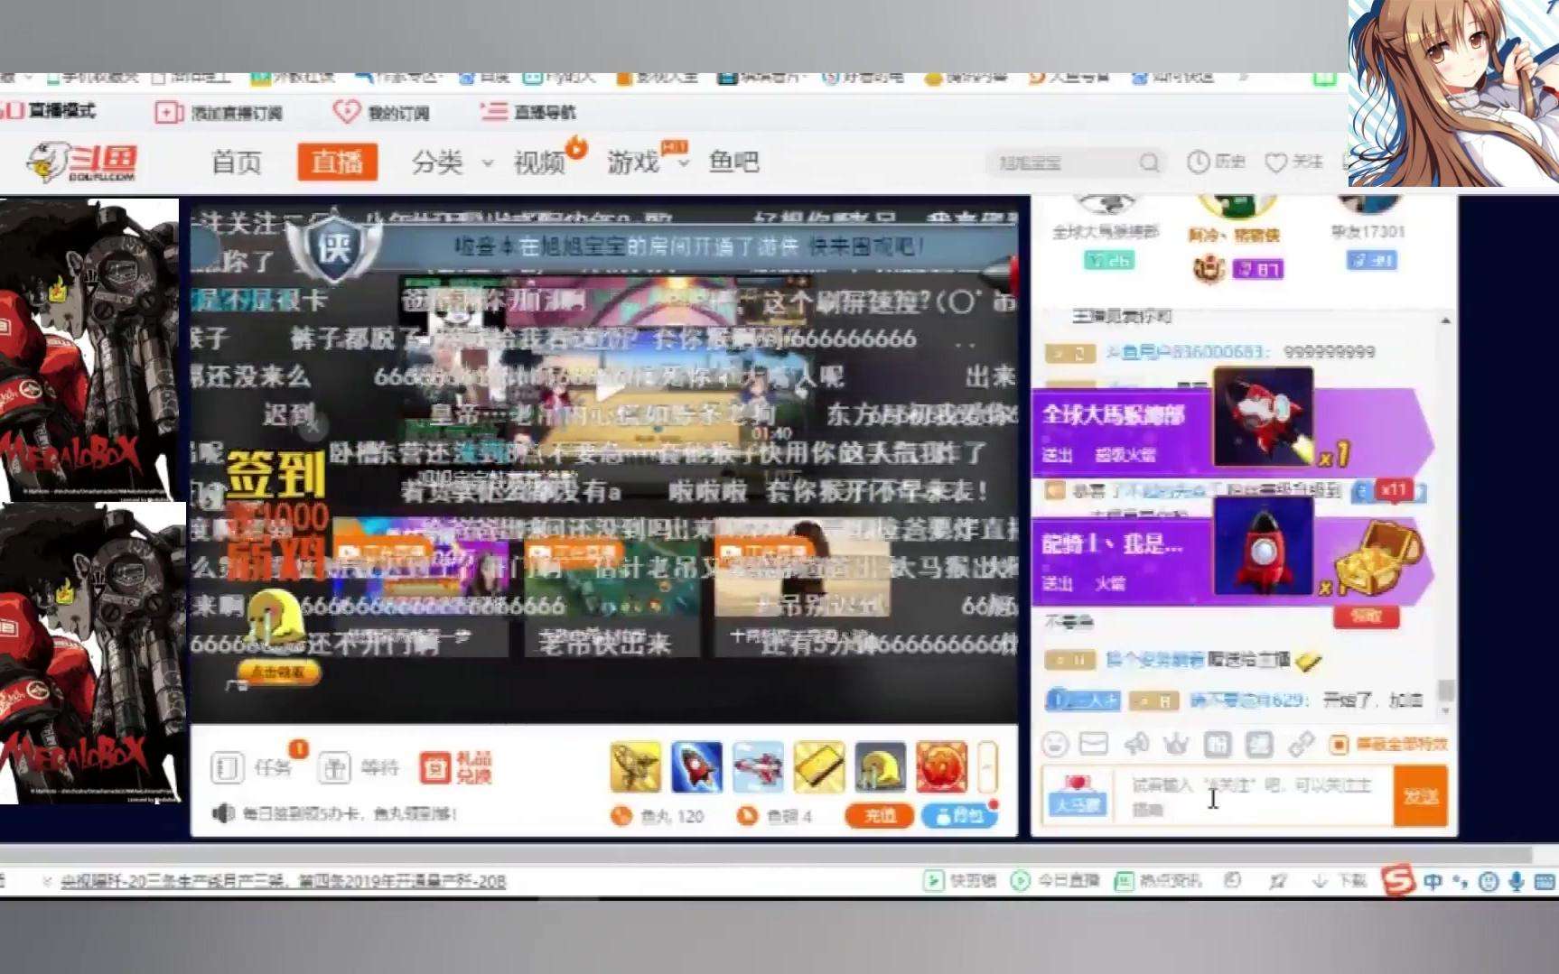1559x974 pixels.
Task: Open the 礼品兑换 gift exchange panel
Action: [x=452, y=767]
